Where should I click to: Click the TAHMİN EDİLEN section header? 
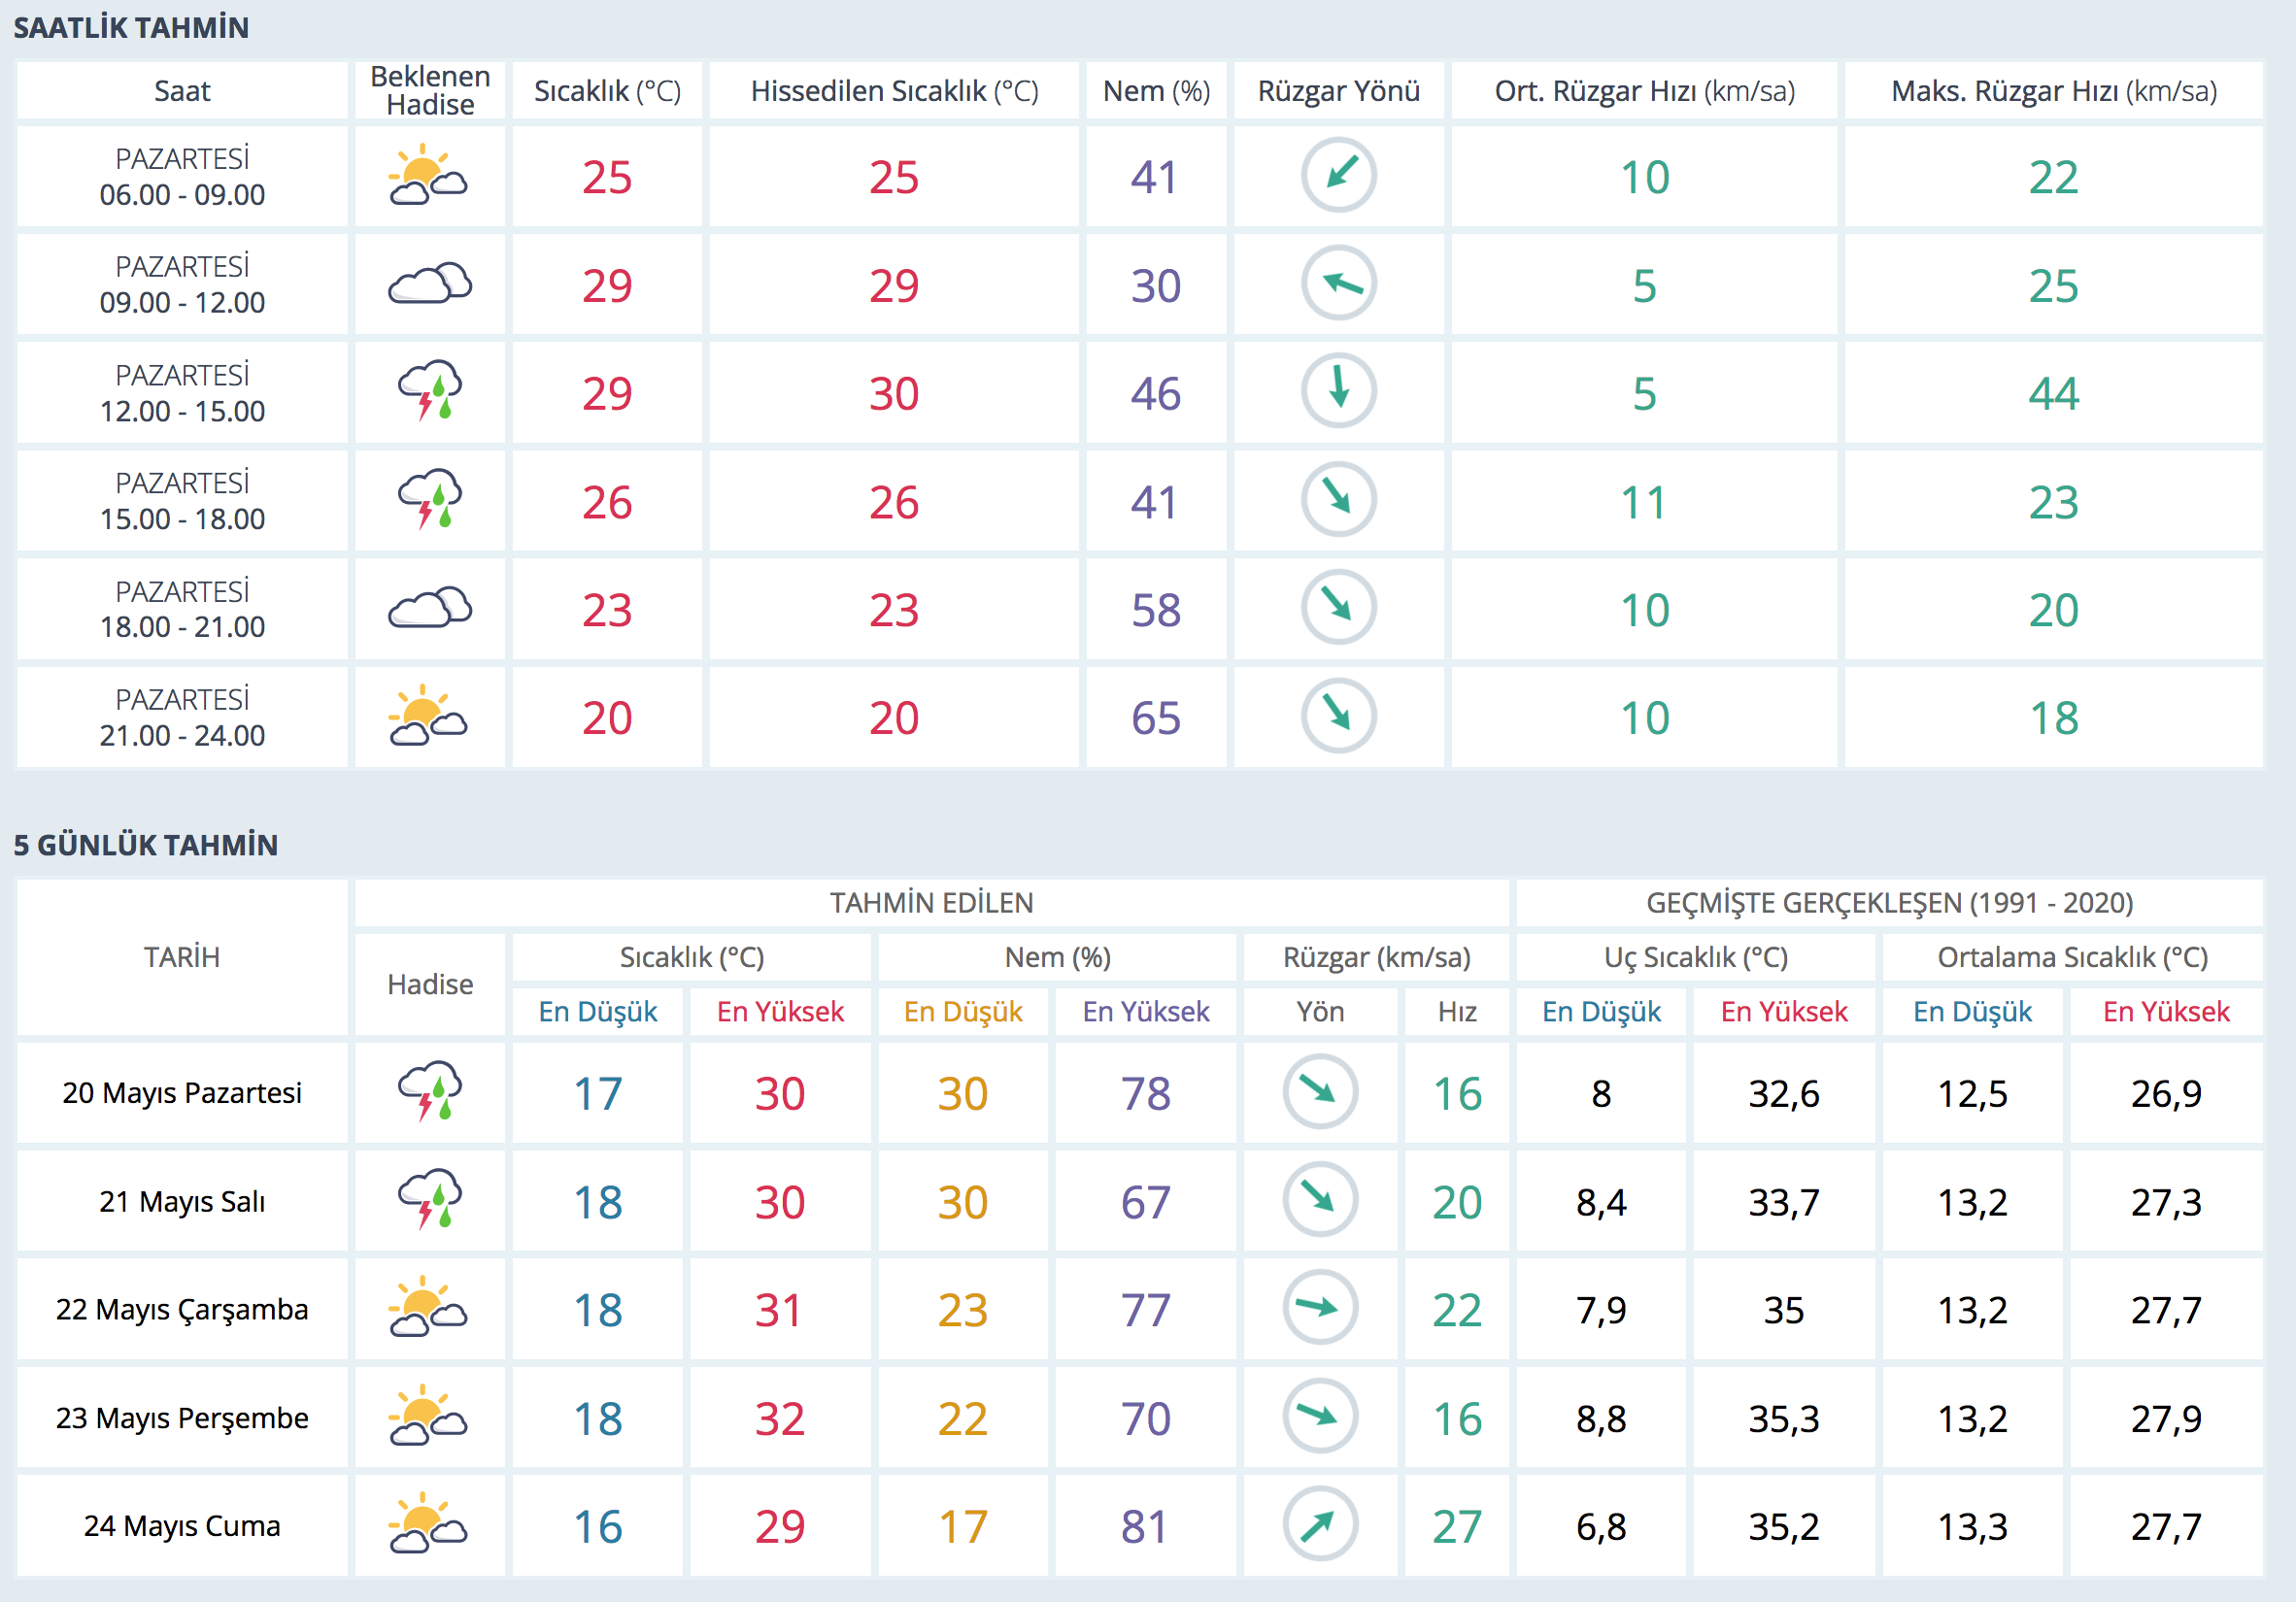931,902
